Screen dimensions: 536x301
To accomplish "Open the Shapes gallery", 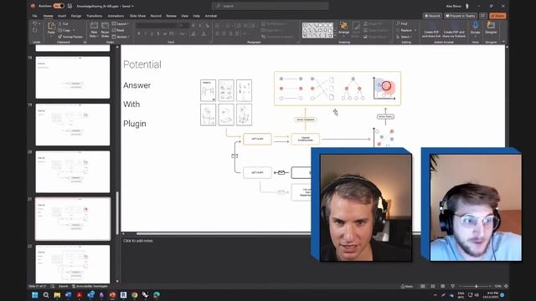I will tap(317, 30).
